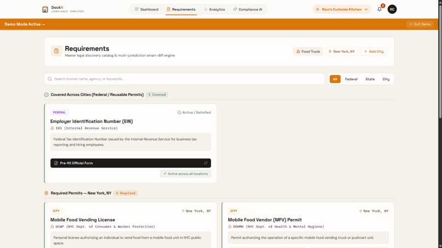This screenshot has width=442, height=248.
Task: Exit demo mode
Action: pyautogui.click(x=420, y=24)
